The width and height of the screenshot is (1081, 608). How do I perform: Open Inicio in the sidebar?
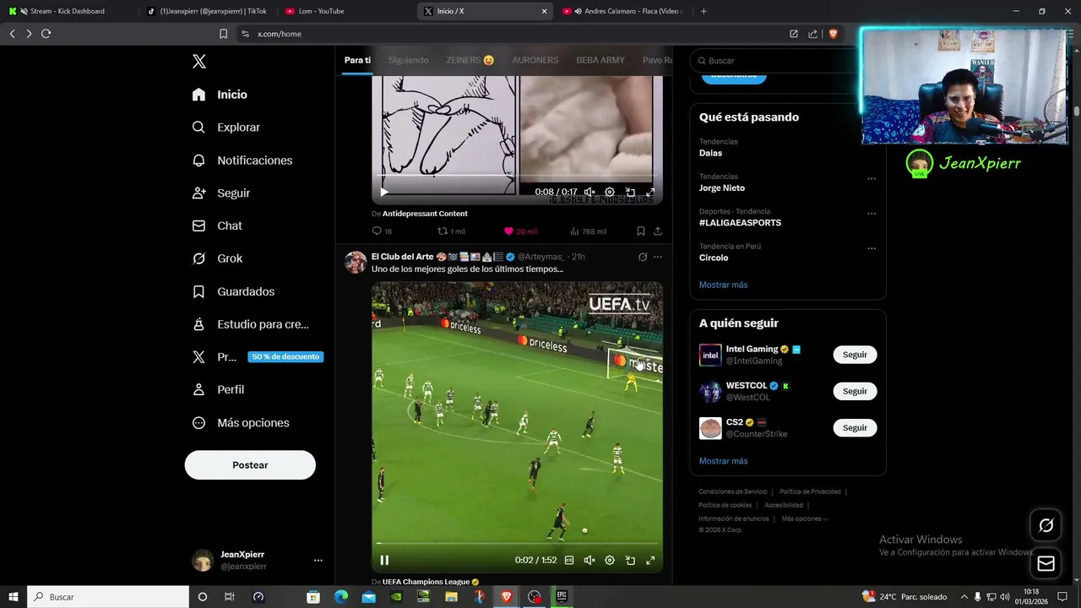(x=220, y=95)
